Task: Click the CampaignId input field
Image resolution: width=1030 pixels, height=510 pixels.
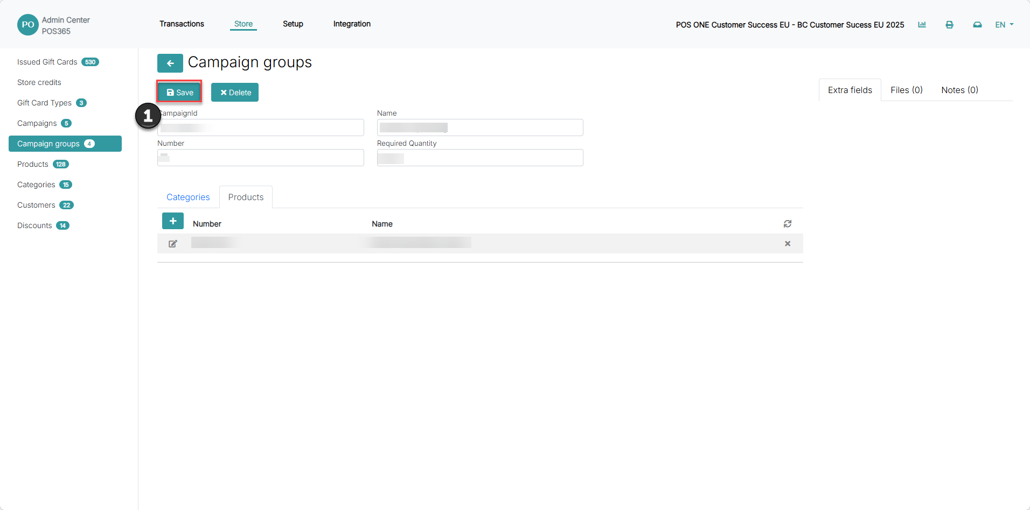Action: (x=261, y=127)
